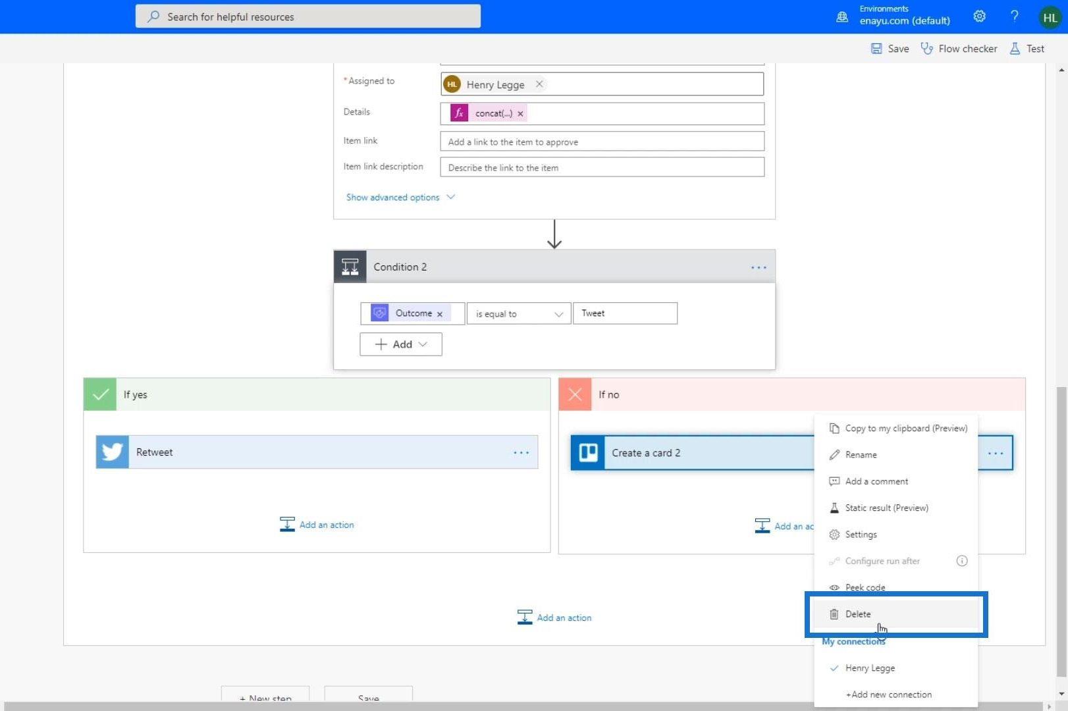Image resolution: width=1068 pixels, height=711 pixels.
Task: Click the search magnifier icon
Action: [x=153, y=16]
